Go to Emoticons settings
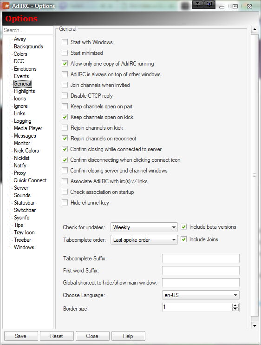Screen dimensions: 261x345 (x=25, y=69)
